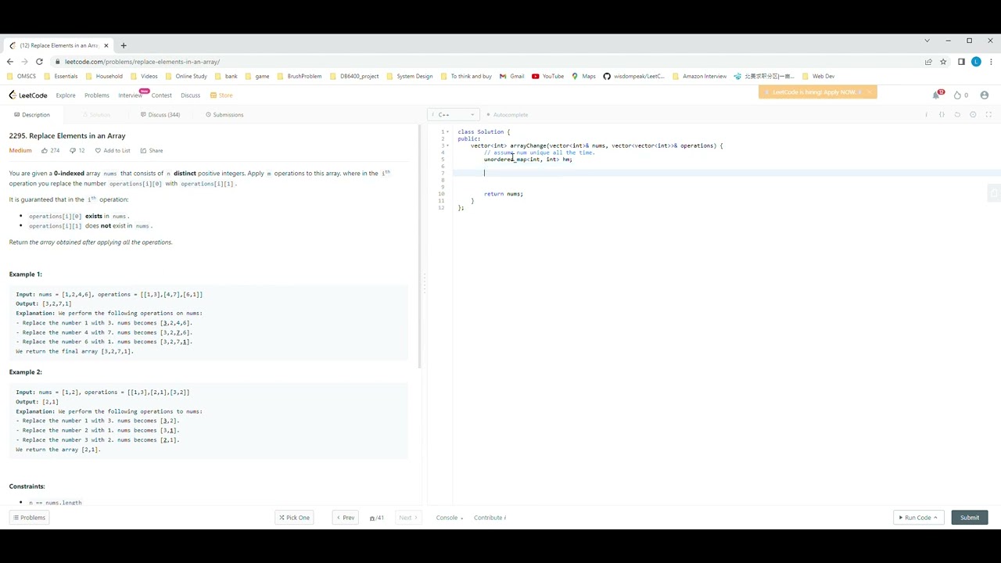Reload the page with refresh icon
This screenshot has height=563, width=1001.
point(39,62)
